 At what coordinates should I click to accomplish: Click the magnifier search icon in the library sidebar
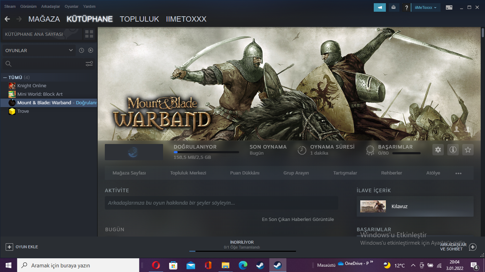coord(9,64)
